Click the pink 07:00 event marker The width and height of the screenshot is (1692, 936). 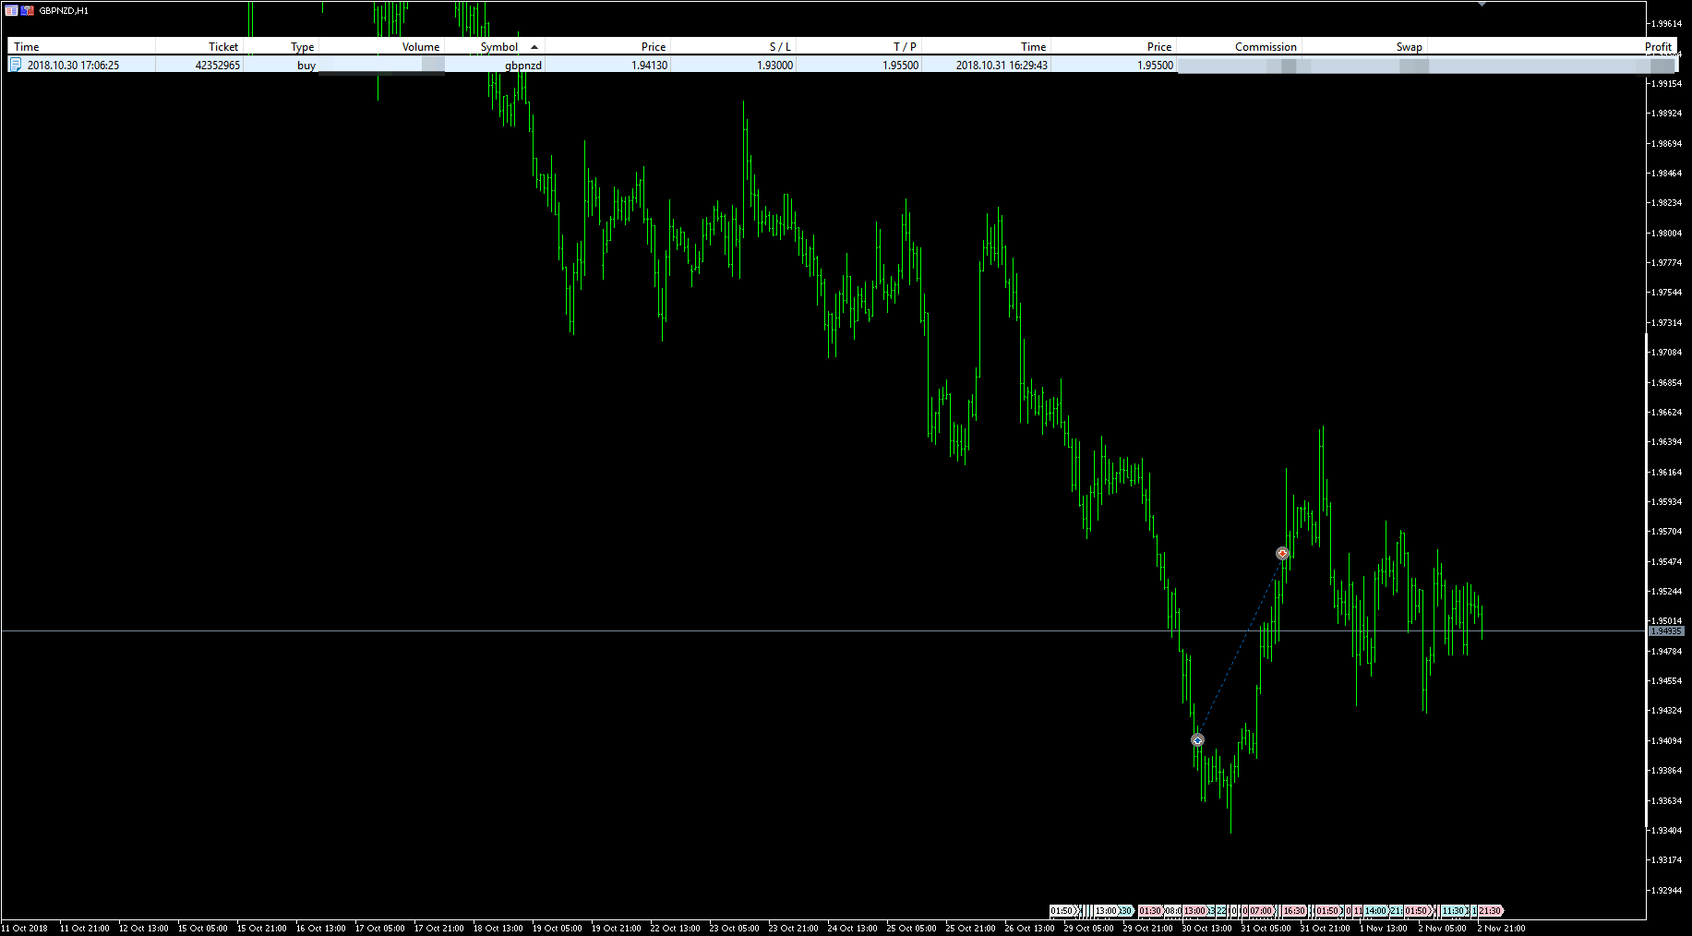(1262, 911)
